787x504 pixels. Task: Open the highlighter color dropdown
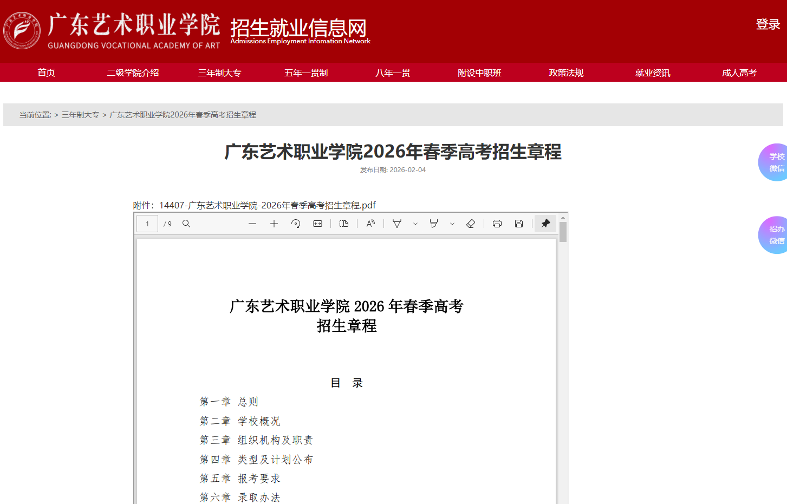(452, 223)
